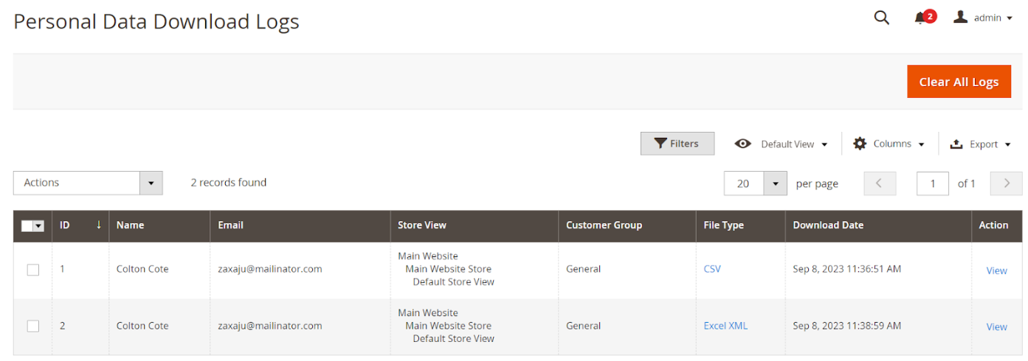Click the search magnifier icon
This screenshot has width=1028, height=361.
click(x=881, y=18)
